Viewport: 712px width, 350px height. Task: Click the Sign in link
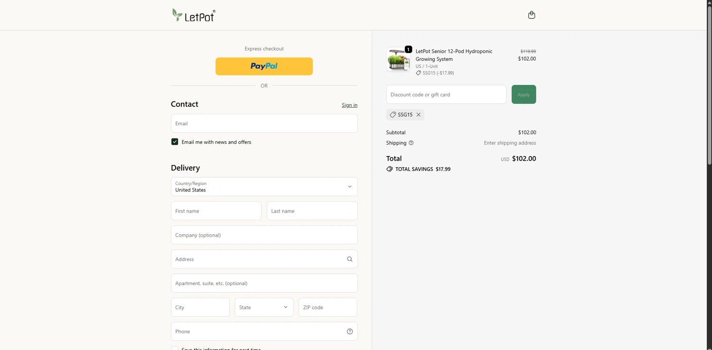point(349,105)
